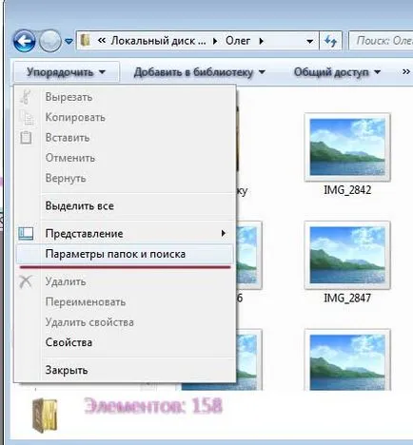Viewport: 413px width, 445px height.
Task: Select the Локальный диск breadcrumb
Action: pos(158,41)
